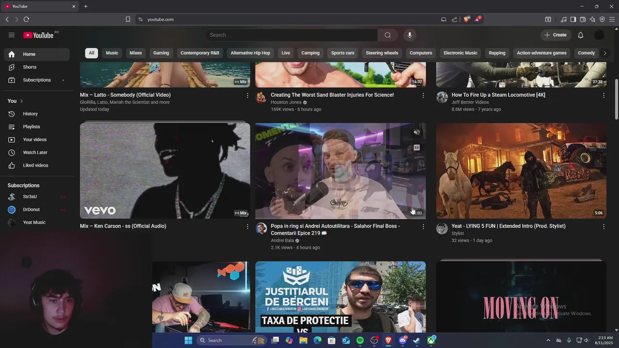This screenshot has height=348, width=619.
Task: Unmute the hovered Popa in ring preview
Action: [417, 132]
